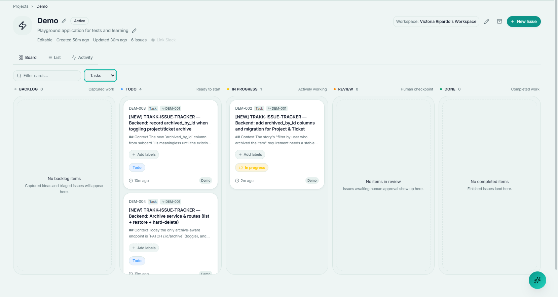Click the '6 issues' text

click(139, 40)
